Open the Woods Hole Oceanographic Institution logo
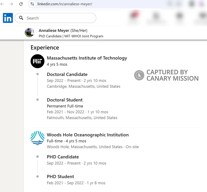207x192 pixels. click(x=38, y=138)
